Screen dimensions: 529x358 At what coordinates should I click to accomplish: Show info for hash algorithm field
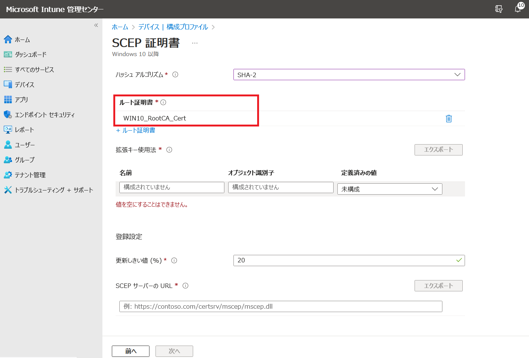(175, 75)
